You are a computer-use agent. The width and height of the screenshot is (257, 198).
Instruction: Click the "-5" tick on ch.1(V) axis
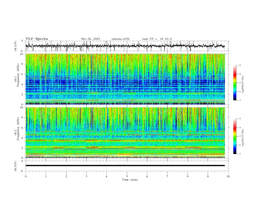22,51
